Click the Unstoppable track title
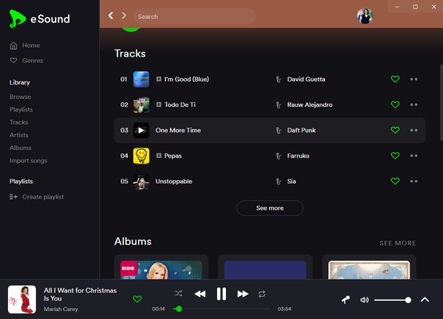Screen dimensions: 443x319 174,181
